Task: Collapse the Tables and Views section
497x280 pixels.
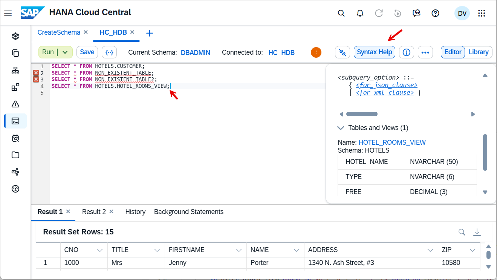Action: click(341, 128)
